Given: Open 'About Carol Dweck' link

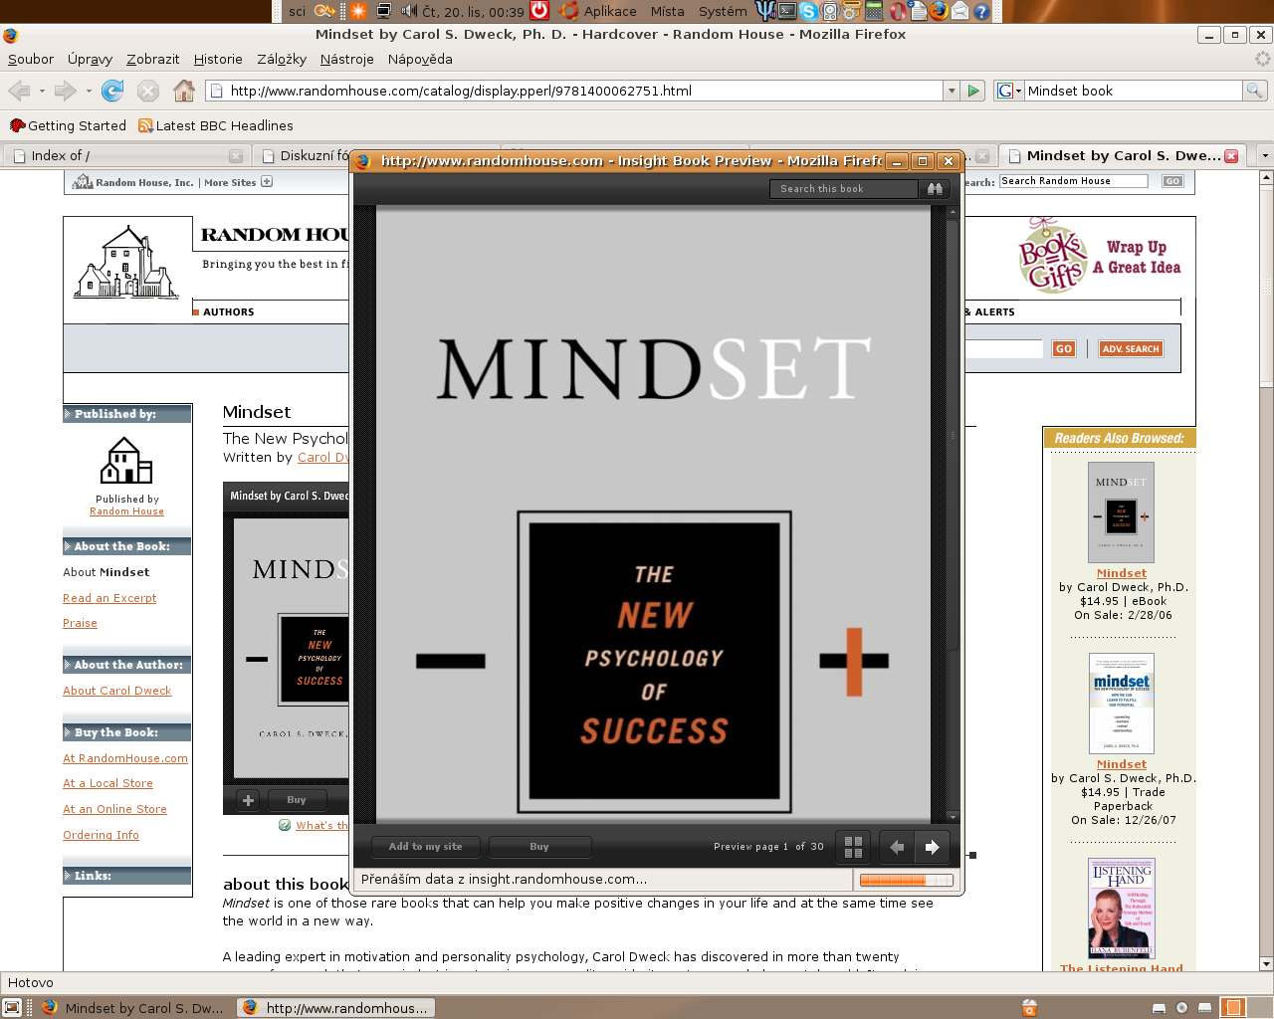Looking at the screenshot, I should 117,691.
